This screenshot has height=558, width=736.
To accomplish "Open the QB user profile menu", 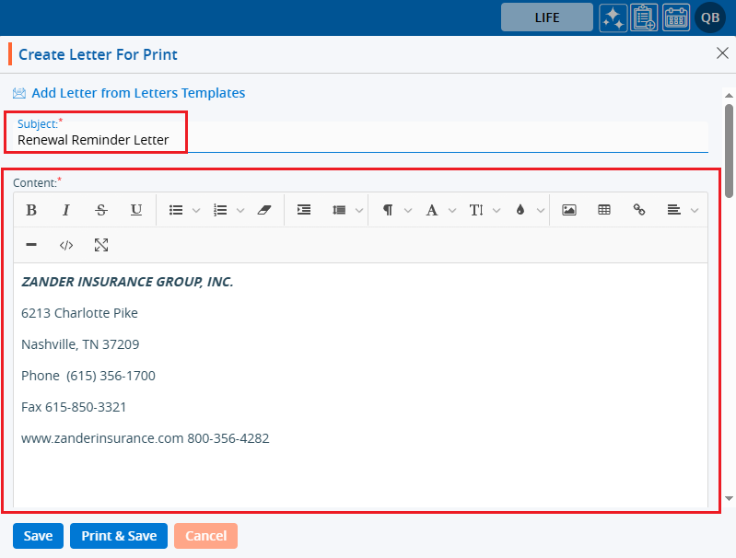I will coord(709,17).
